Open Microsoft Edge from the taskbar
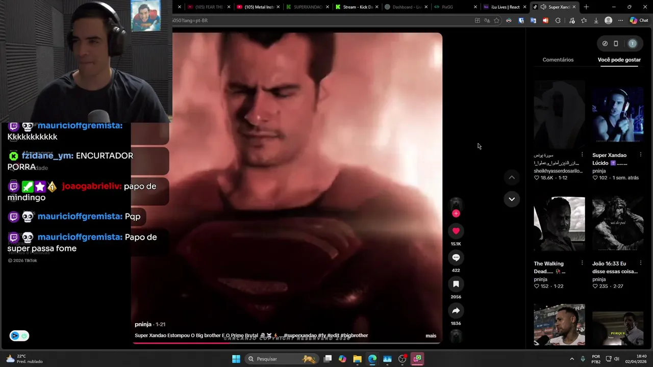Viewport: 653px width, 367px height. tap(372, 359)
